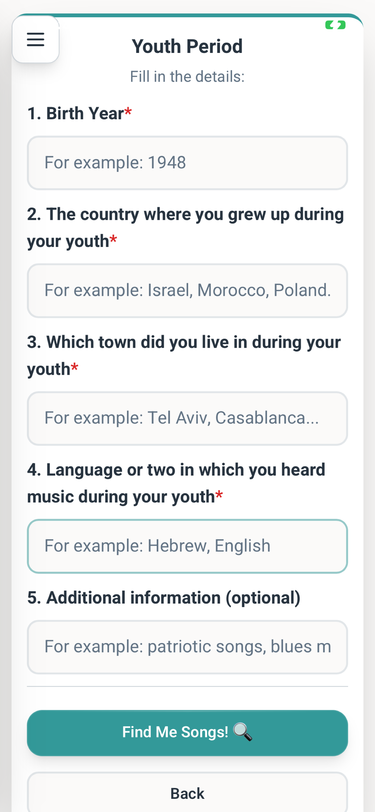The image size is (375, 812).
Task: Click the red asterisk beside Birth Year
Action: click(x=128, y=112)
